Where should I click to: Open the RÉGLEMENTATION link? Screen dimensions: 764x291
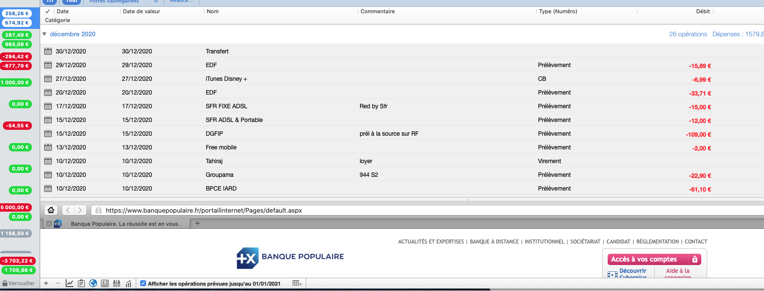click(658, 242)
